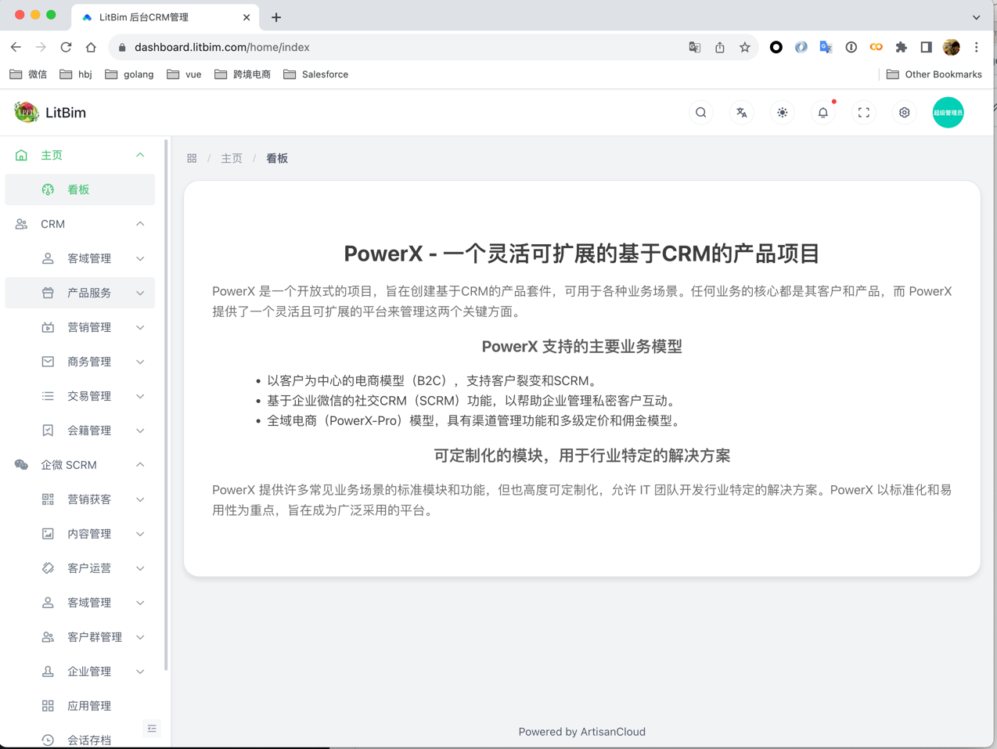Click the 主页 home icon in sidebar

[21, 155]
